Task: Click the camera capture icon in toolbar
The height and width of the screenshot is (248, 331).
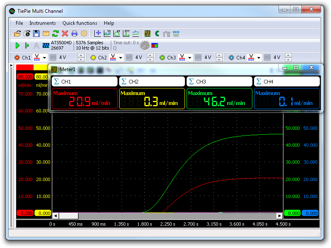Action: click(27, 33)
